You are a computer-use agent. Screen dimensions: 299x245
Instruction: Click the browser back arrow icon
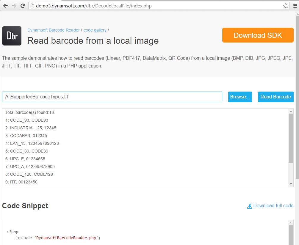[x=5, y=6]
